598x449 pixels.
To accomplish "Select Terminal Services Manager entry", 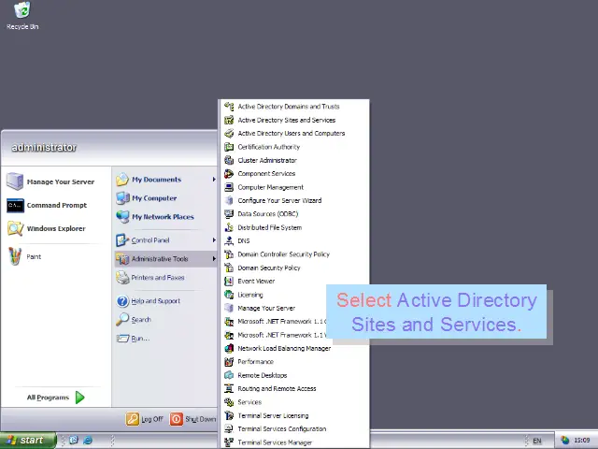I will click(295, 442).
